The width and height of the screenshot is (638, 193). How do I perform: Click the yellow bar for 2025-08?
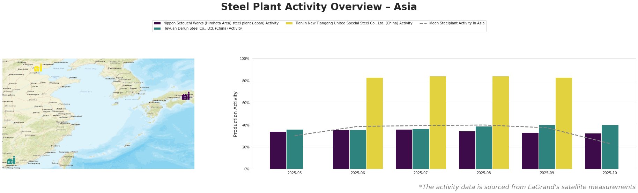(500, 123)
